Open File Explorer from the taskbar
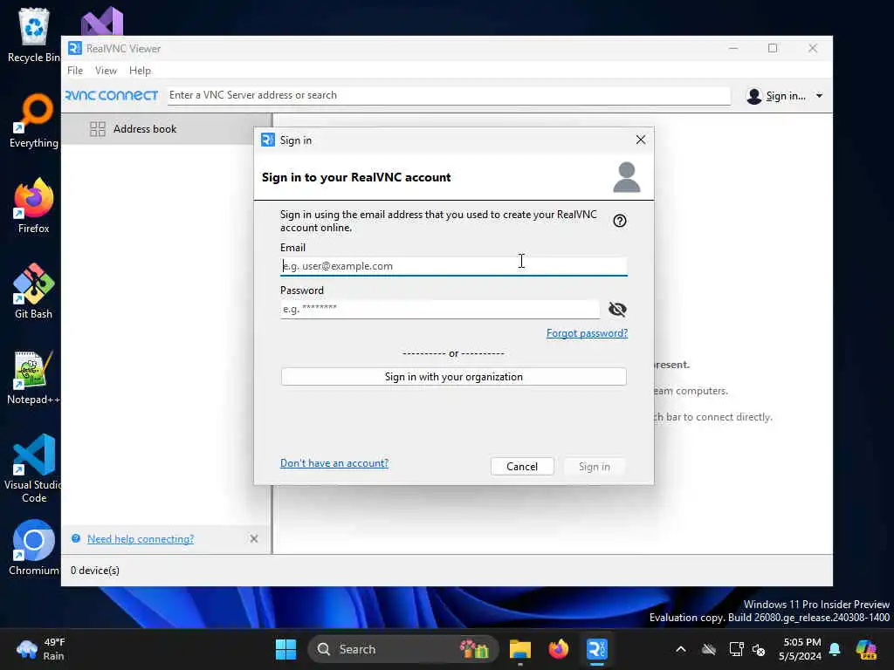 pos(520,649)
